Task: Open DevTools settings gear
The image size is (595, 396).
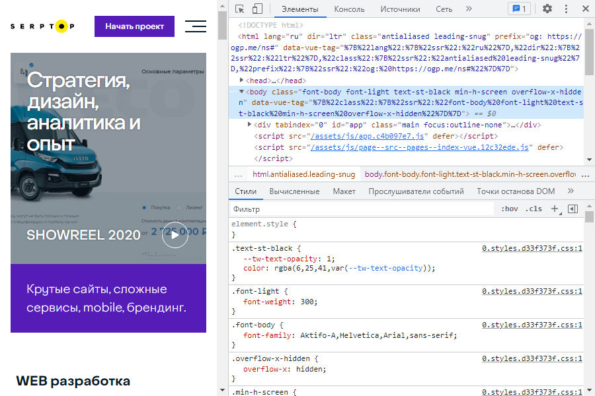Action: pyautogui.click(x=547, y=9)
